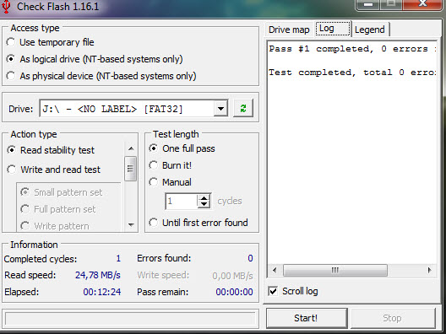Click the Stop button

point(393,318)
